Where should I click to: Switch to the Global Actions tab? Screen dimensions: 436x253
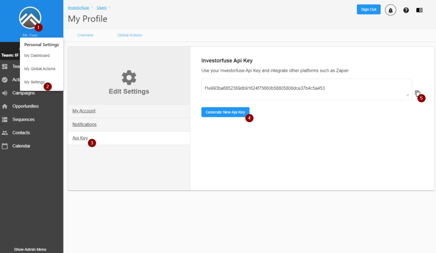[129, 35]
